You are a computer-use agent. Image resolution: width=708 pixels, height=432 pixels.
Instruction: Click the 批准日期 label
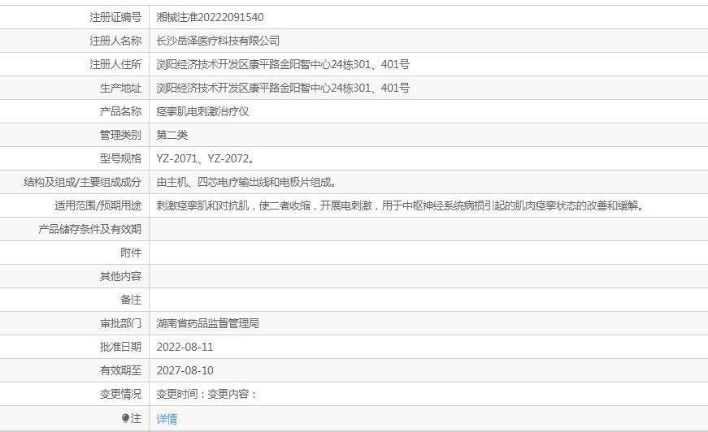click(x=120, y=347)
